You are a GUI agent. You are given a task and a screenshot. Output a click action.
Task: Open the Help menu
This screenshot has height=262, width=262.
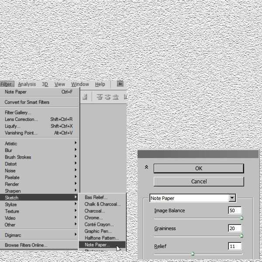pyautogui.click(x=100, y=84)
